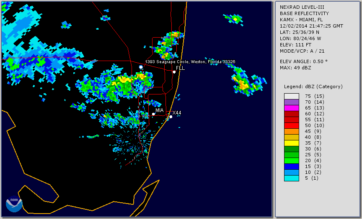Screen dimensions: 362x219
Task: Click the '12/02/2014 21:47:25 GMT' timestamp
Action: (x=311, y=26)
